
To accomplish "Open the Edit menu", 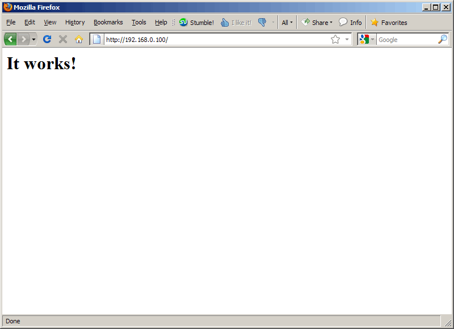I will click(x=30, y=22).
